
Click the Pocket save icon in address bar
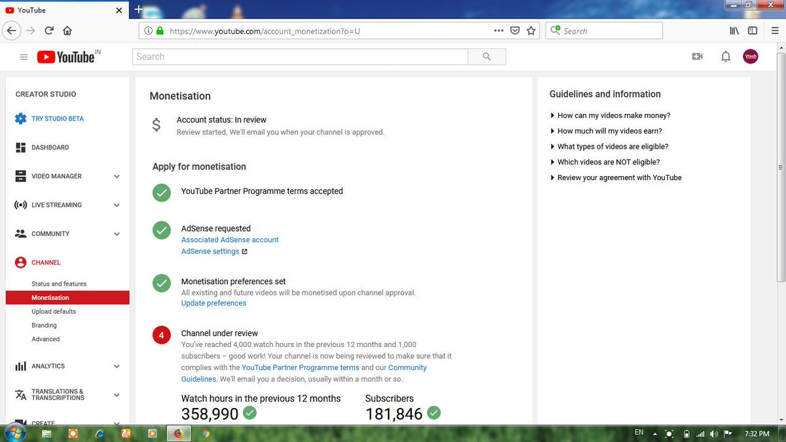515,31
